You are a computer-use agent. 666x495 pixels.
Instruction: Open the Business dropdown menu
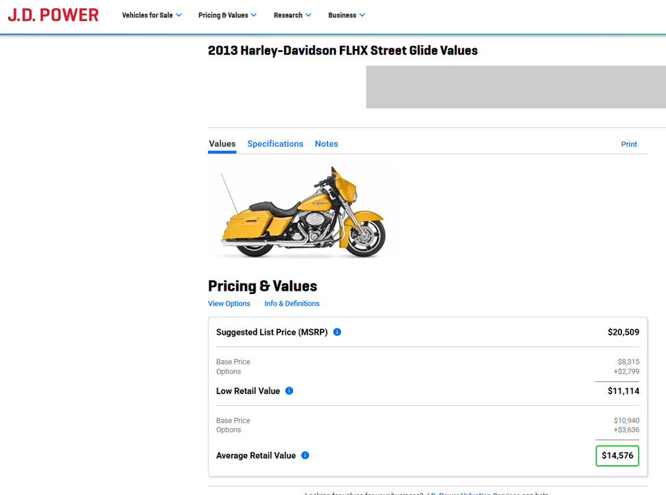click(346, 15)
